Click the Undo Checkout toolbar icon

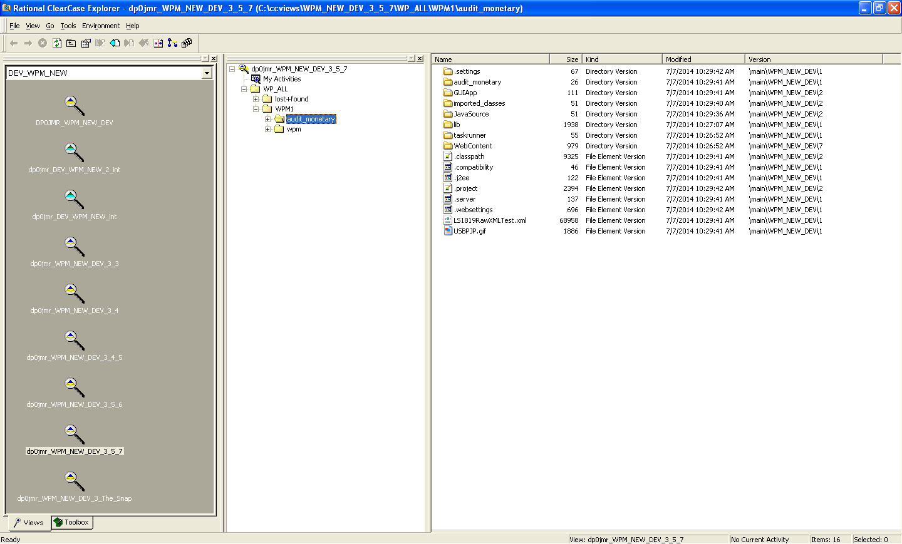point(143,43)
